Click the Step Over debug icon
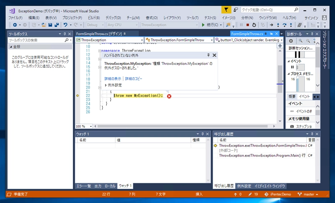Viewport: 335px width, 203px height. pos(284,25)
